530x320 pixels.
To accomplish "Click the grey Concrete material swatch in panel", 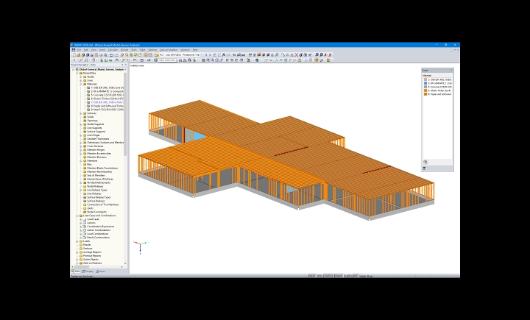I will coord(425,87).
